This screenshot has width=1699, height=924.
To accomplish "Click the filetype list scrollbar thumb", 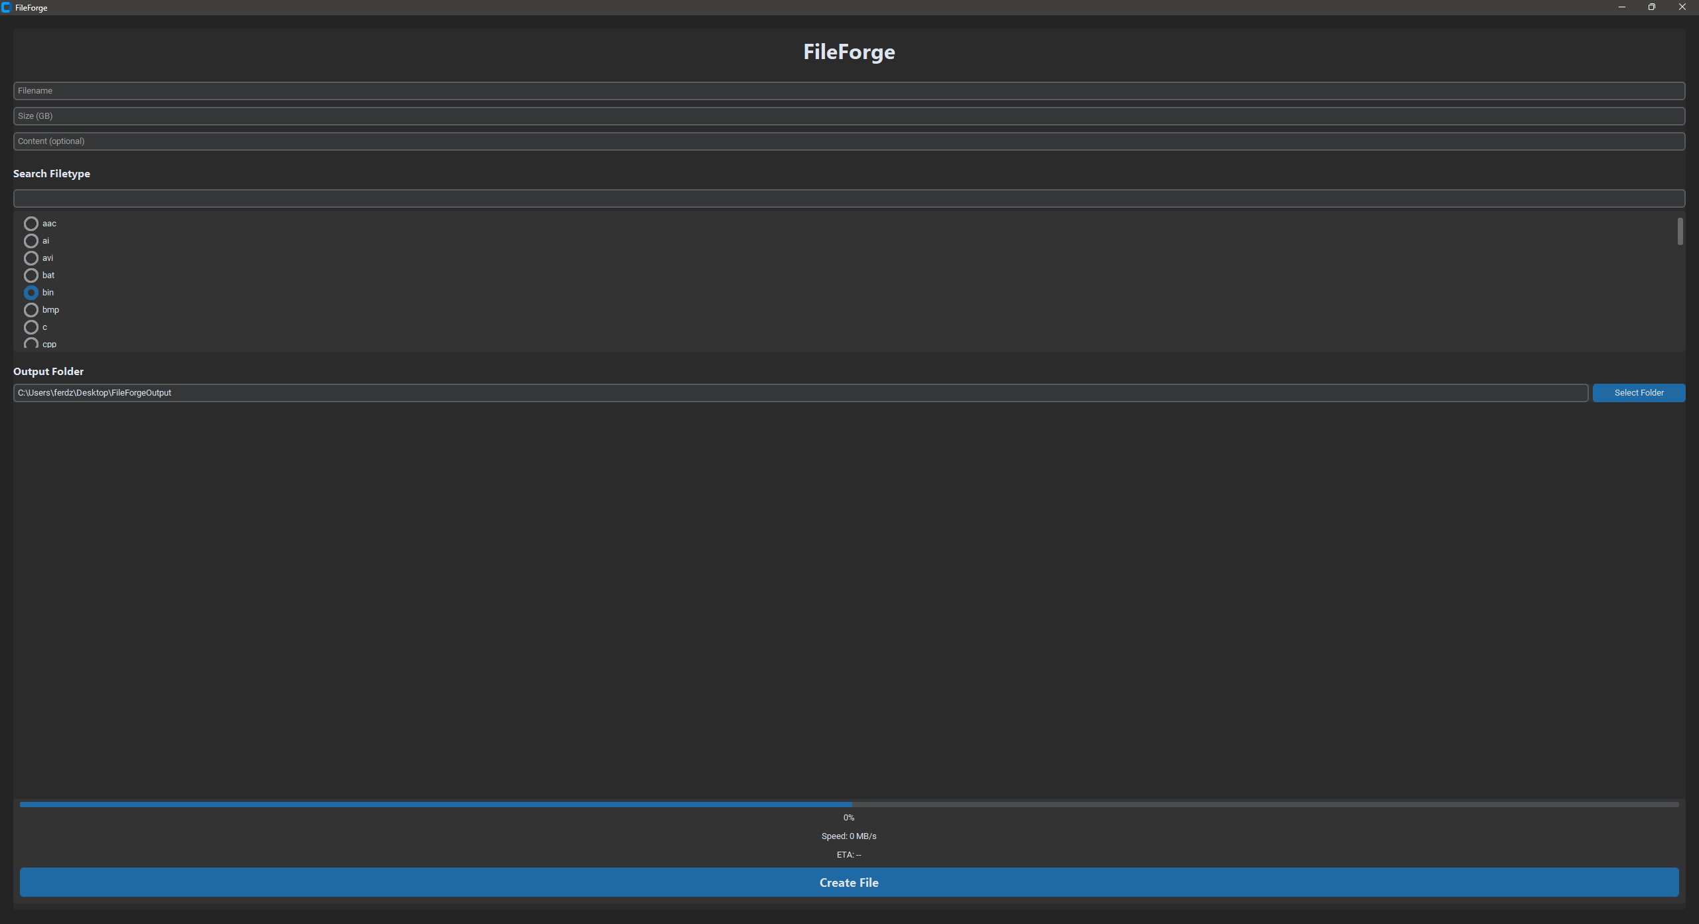I will tap(1680, 231).
